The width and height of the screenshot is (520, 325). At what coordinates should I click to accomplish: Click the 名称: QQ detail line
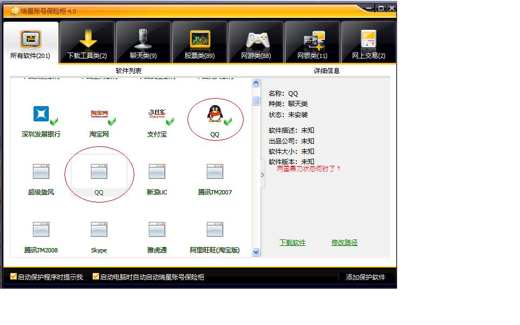(283, 94)
